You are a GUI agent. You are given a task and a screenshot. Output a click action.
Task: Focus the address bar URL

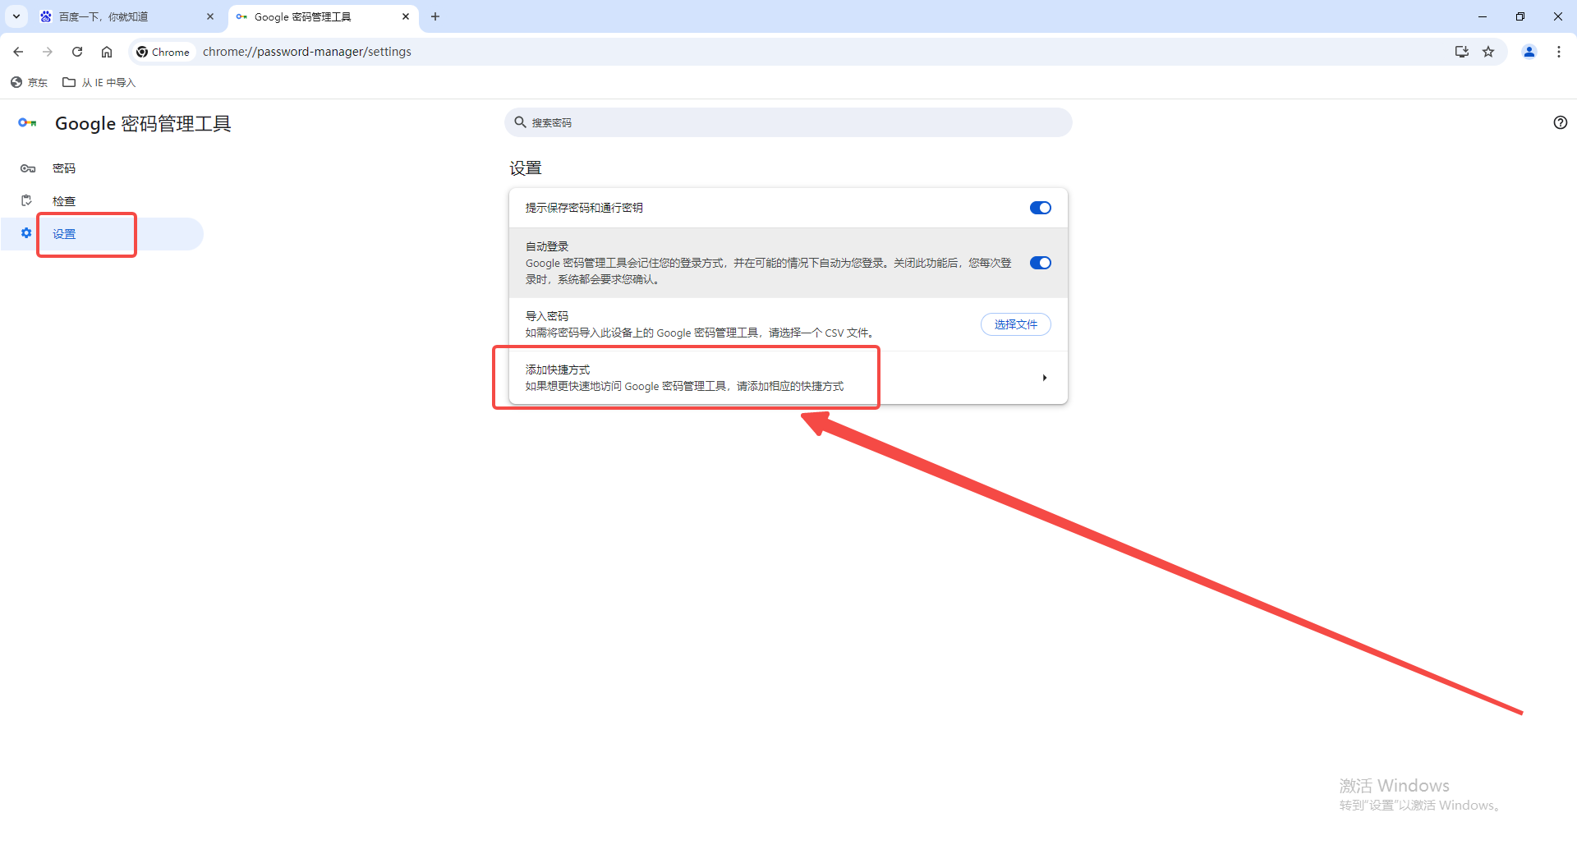tap(307, 52)
